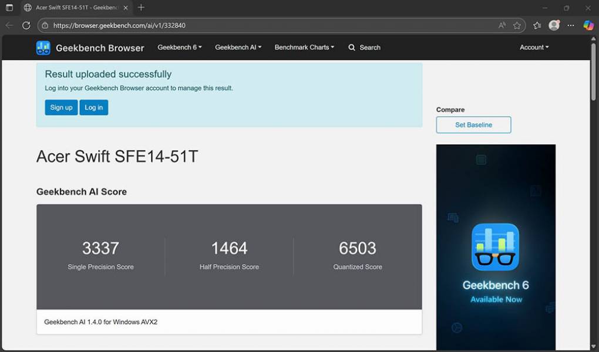Click the browser profile avatar icon
This screenshot has height=352, width=599.
[x=553, y=25]
